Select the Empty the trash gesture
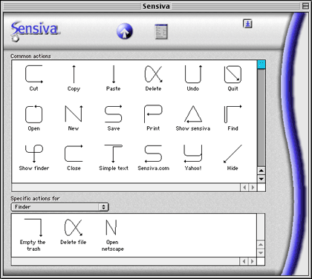 33,228
